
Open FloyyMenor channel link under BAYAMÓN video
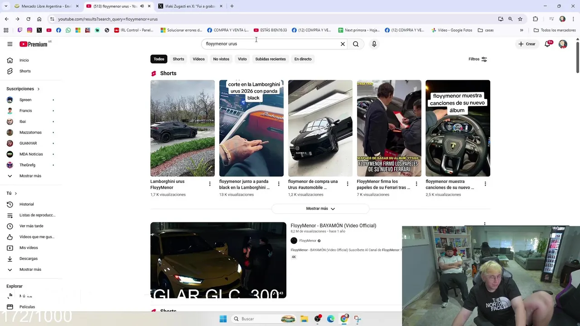click(x=308, y=241)
